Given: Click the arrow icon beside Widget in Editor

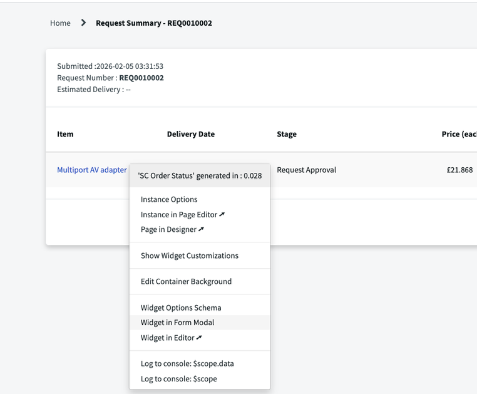Looking at the screenshot, I should (199, 338).
